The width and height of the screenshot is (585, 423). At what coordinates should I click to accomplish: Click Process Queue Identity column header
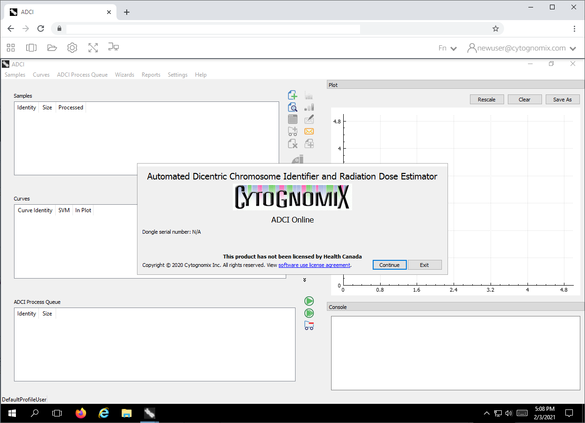coord(27,314)
